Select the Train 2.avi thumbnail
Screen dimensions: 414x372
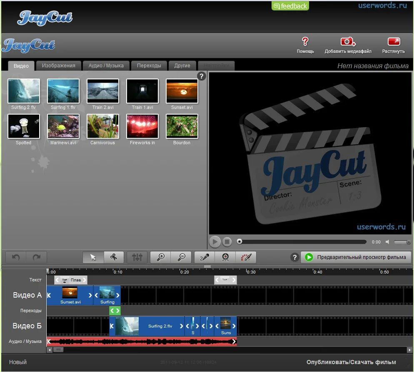[x=103, y=91]
